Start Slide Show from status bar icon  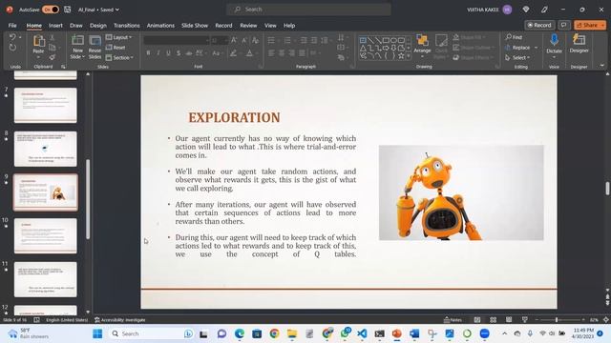coord(524,320)
